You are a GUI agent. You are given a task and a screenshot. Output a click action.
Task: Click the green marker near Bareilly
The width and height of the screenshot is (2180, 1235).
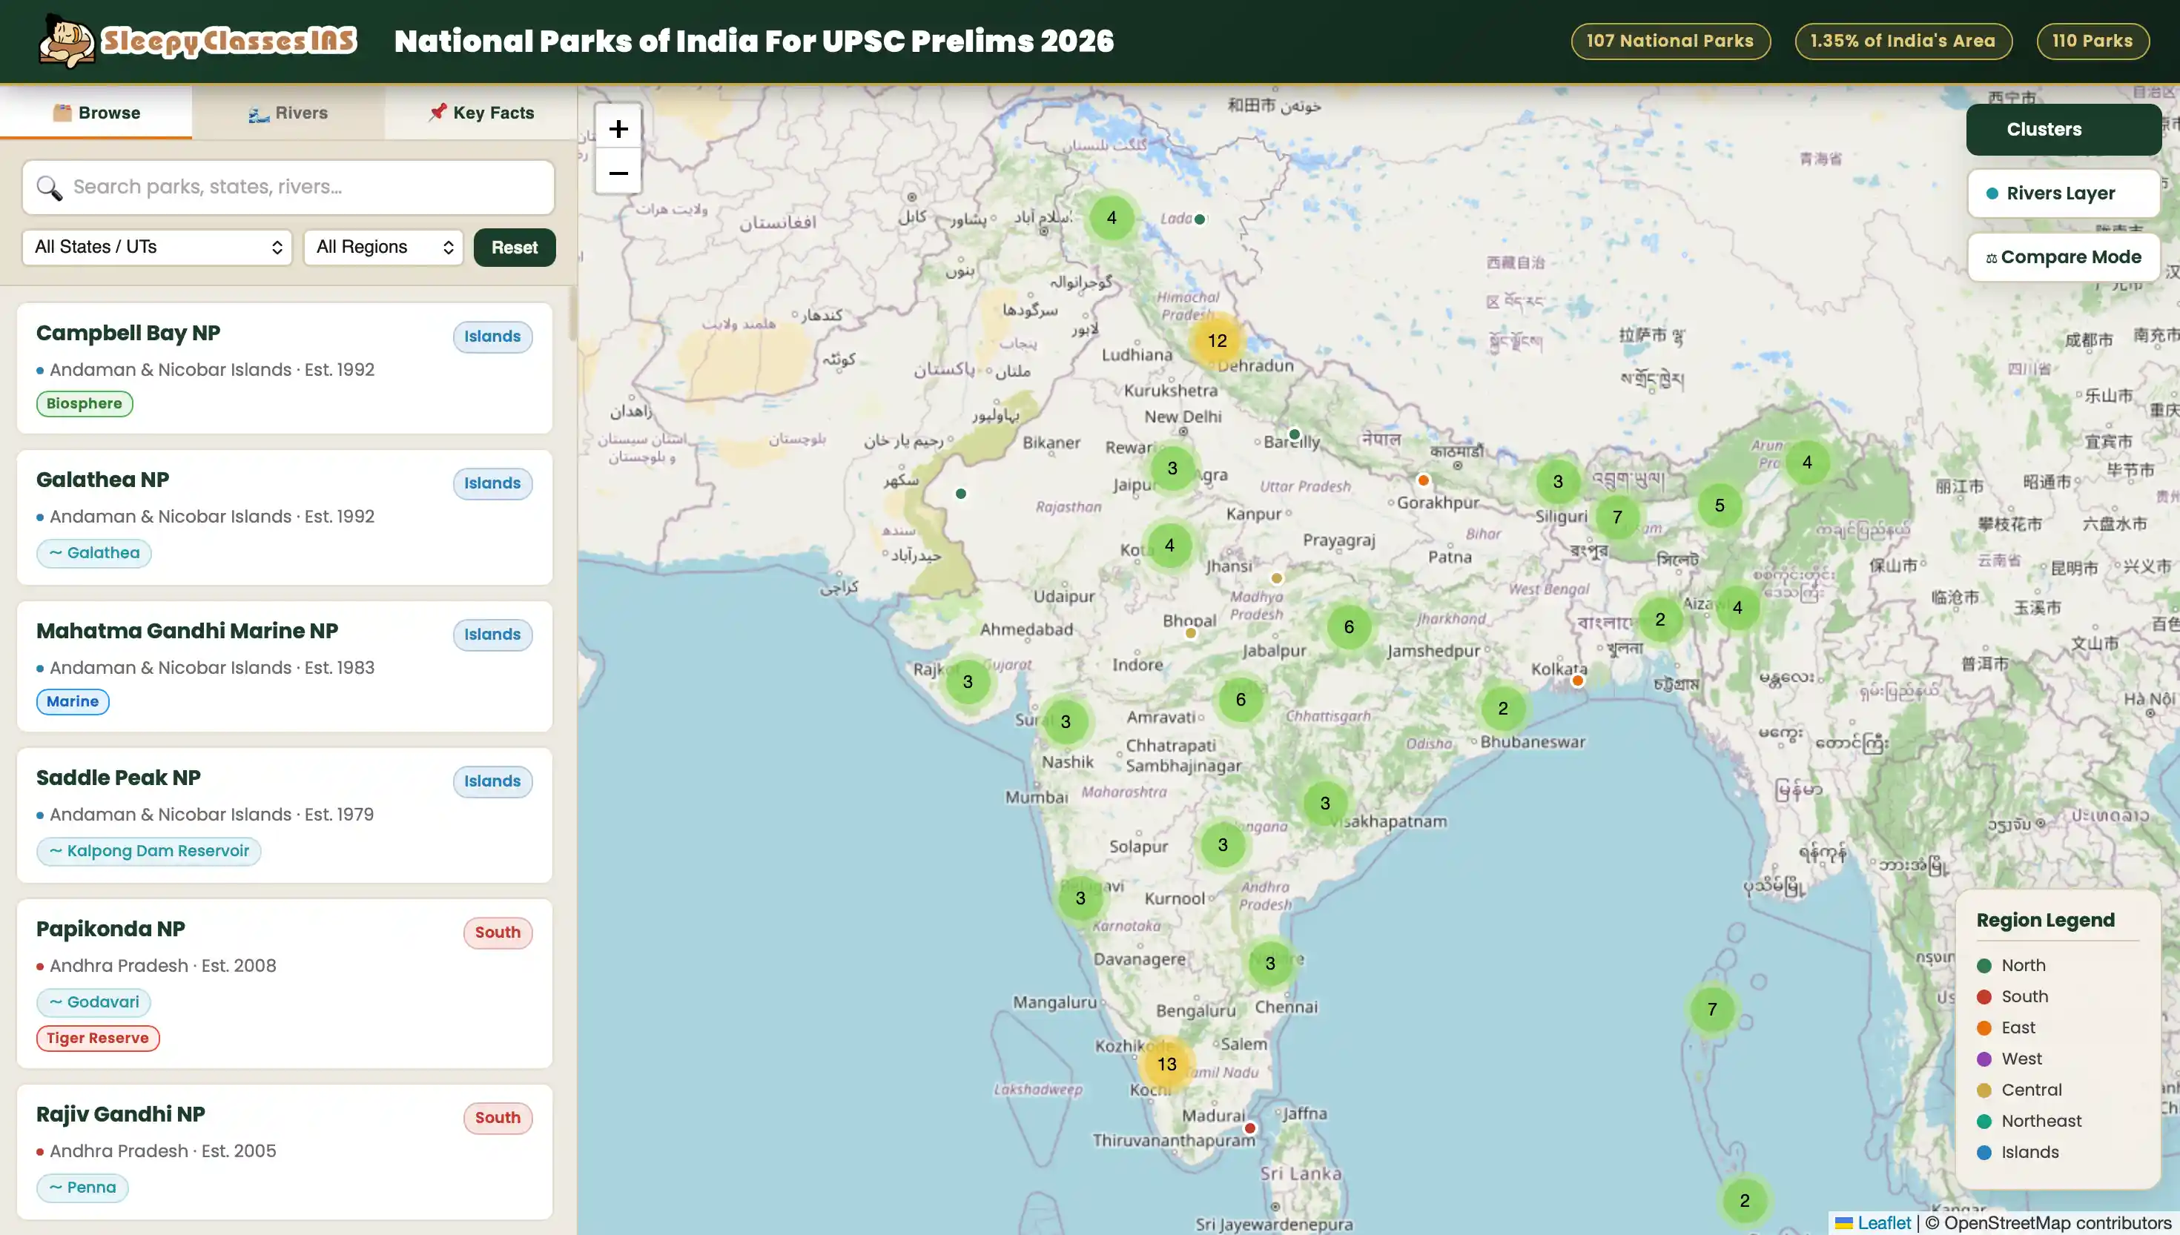click(x=1295, y=434)
